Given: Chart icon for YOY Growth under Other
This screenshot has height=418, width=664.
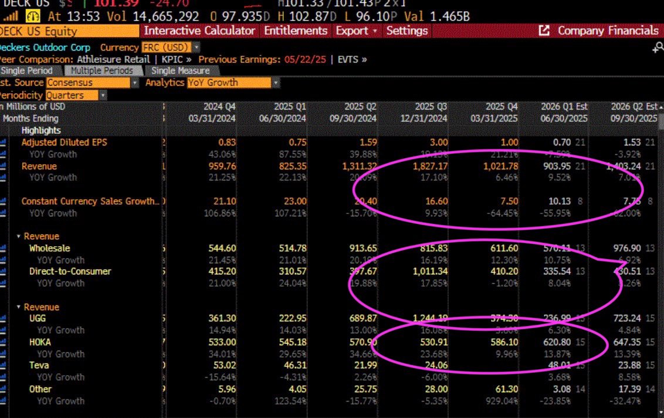Looking at the screenshot, I should pyautogui.click(x=3, y=401).
